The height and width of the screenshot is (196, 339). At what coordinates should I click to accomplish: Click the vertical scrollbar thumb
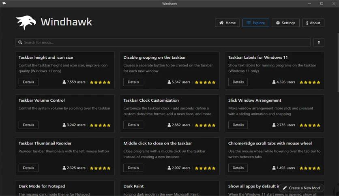click(338, 63)
